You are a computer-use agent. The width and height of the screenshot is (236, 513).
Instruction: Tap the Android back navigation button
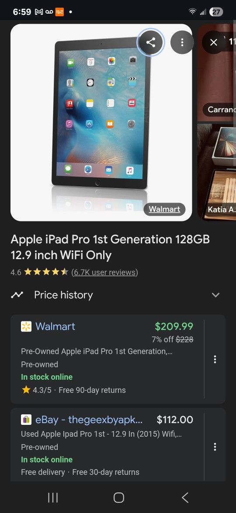[185, 498]
